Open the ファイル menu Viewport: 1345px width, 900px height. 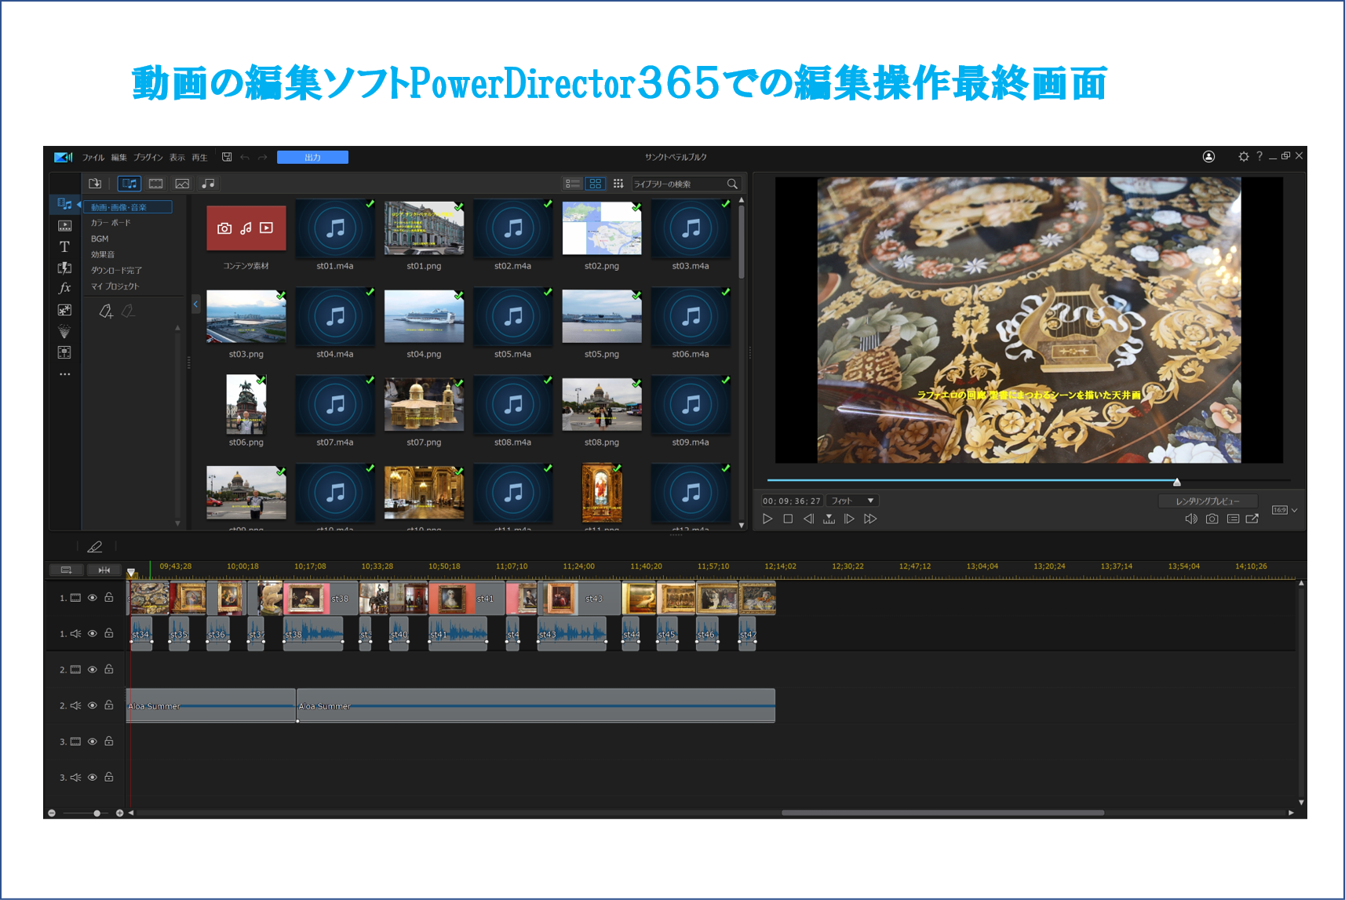pyautogui.click(x=93, y=158)
